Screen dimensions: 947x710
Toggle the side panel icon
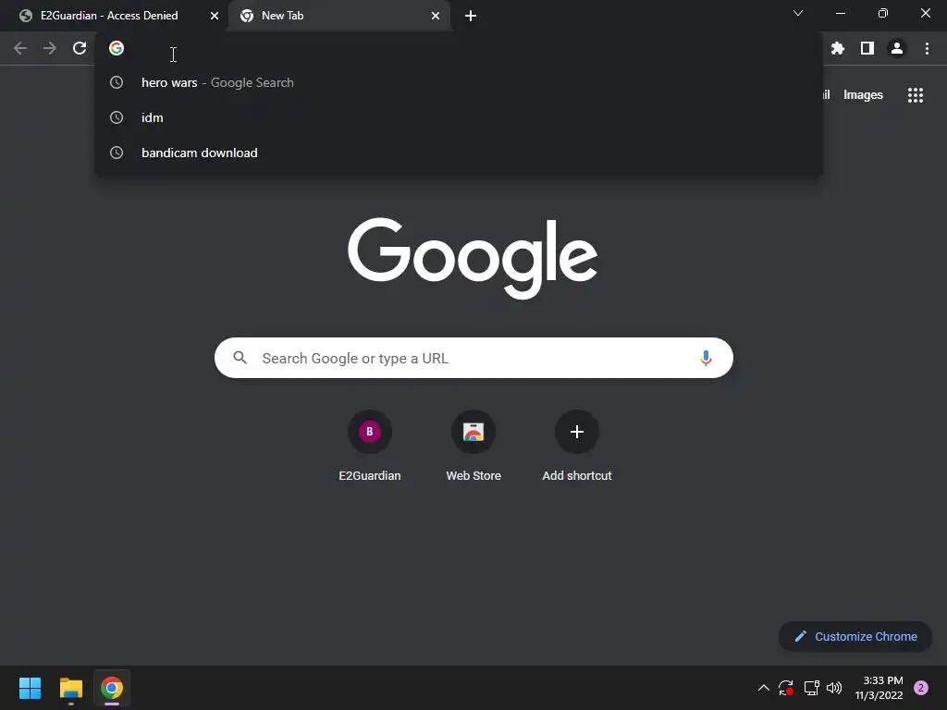[x=867, y=48]
